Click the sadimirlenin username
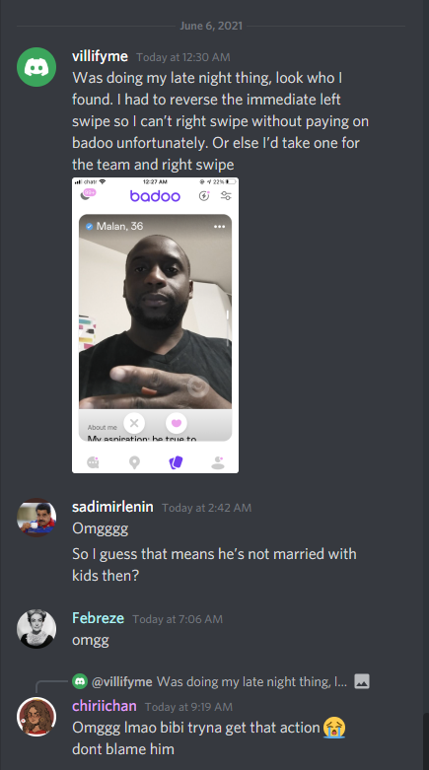Image resolution: width=429 pixels, height=770 pixels. tap(112, 507)
